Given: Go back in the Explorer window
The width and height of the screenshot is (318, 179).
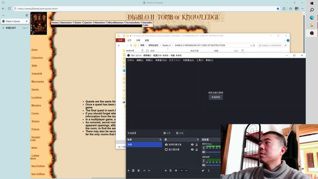Looking at the screenshot, I should [x=119, y=45].
